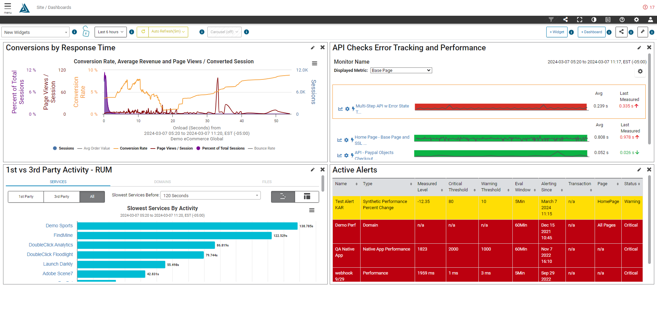Open the user account profile icon

(x=650, y=20)
